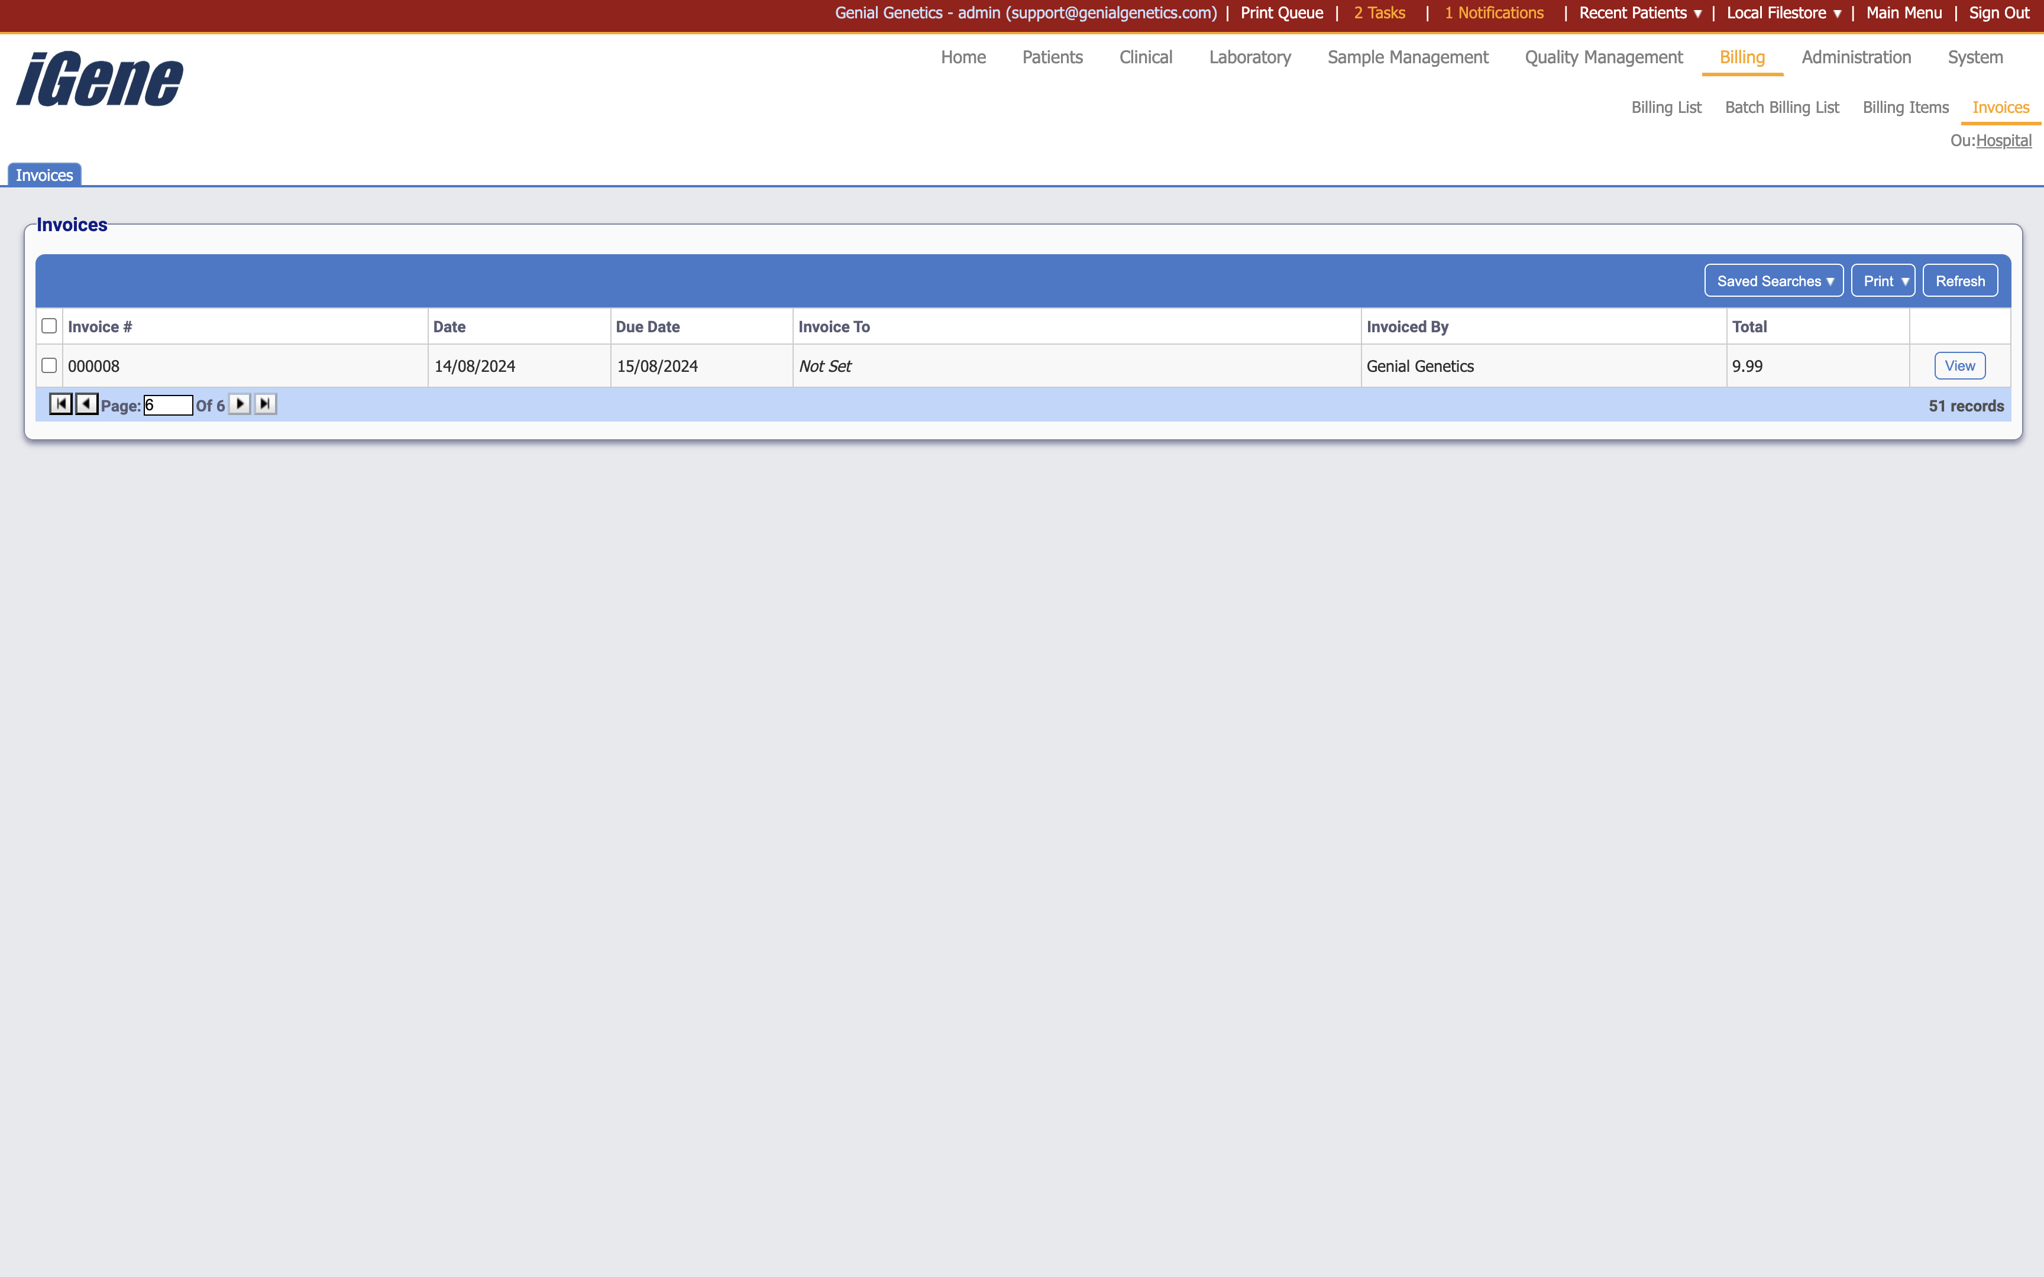This screenshot has height=1277, width=2044.
Task: Open Billing Items from the submenu
Action: 1904,107
